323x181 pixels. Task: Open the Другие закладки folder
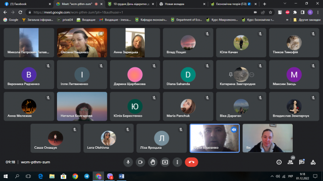[307, 20]
